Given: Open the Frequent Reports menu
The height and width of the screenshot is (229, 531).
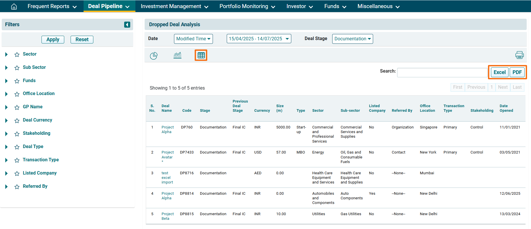Looking at the screenshot, I should (52, 6).
